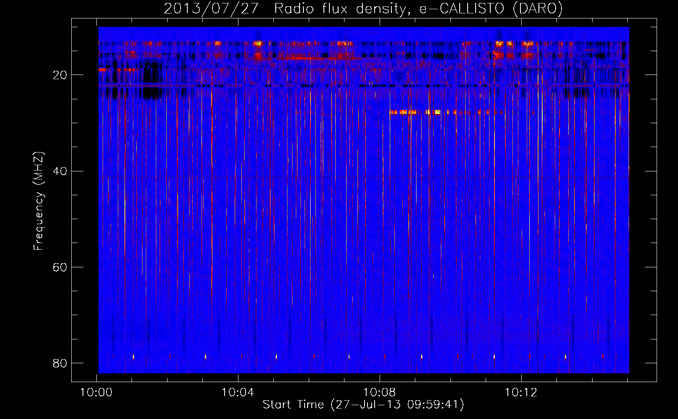Click the 80 MHz frequency tick label
Viewport: 678px width, 419px height.
coord(60,363)
